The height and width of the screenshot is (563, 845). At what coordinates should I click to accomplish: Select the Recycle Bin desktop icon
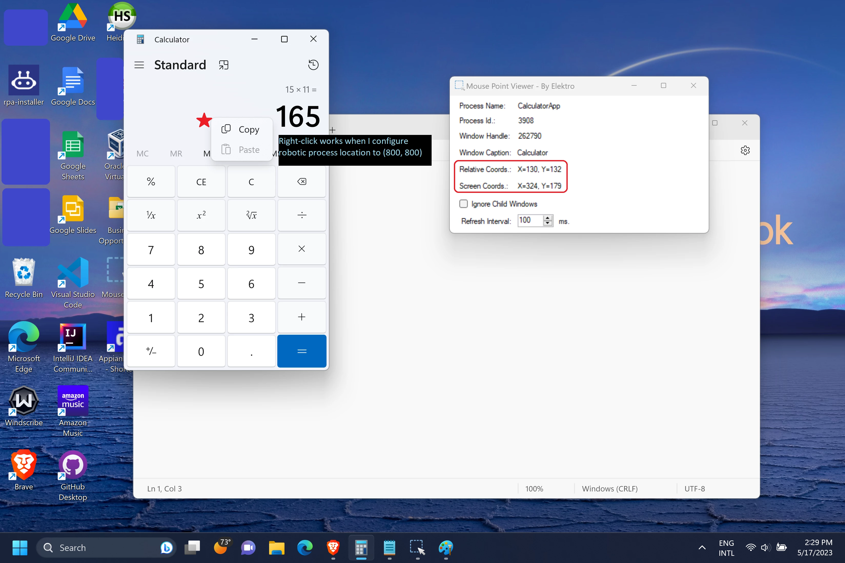click(24, 279)
